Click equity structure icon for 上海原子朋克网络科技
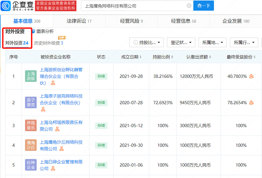262x178 pixels. coord(43,109)
